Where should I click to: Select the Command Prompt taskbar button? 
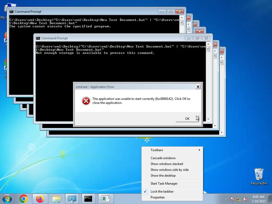tap(88, 199)
